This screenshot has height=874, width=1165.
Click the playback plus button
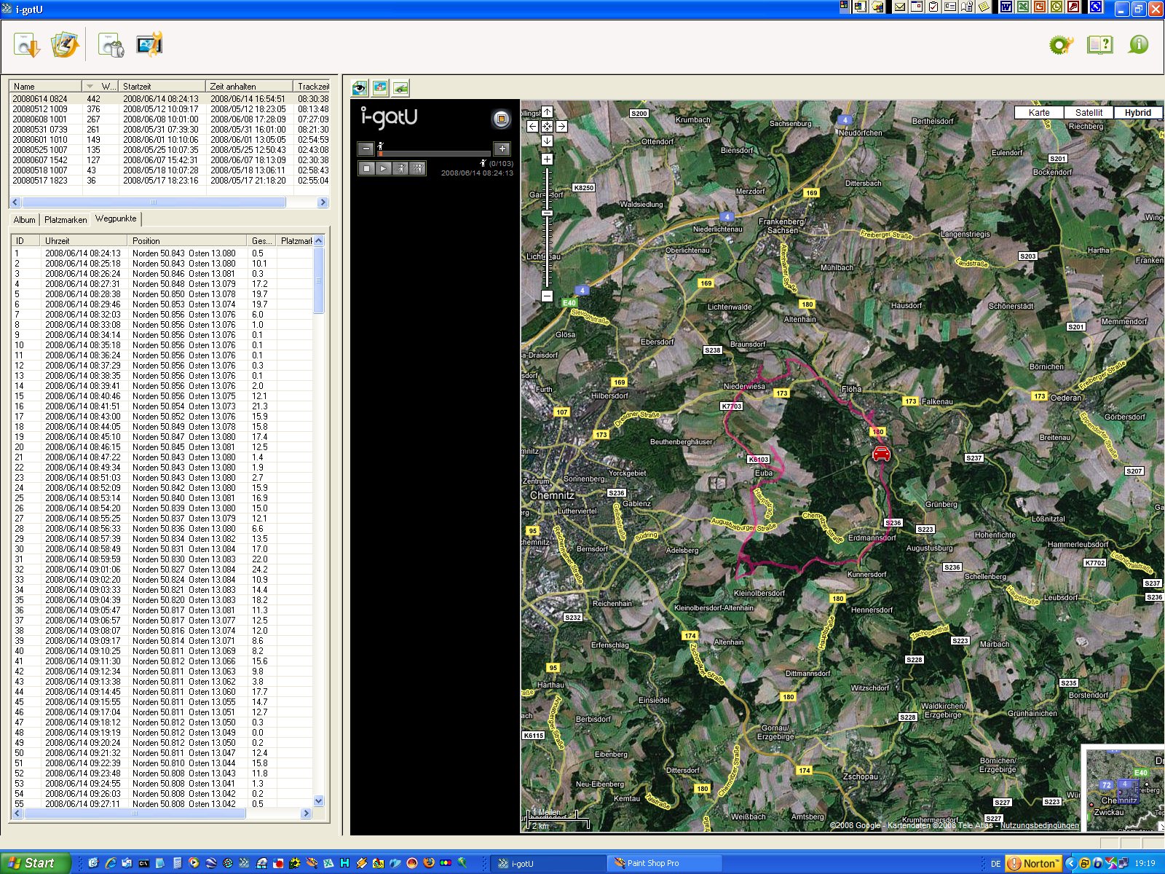click(502, 149)
